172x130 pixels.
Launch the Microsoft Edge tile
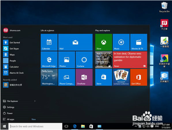pos(49,60)
